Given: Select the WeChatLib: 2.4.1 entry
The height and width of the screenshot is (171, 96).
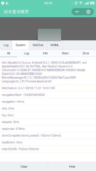Looking at the screenshot, I should pos(48,88).
